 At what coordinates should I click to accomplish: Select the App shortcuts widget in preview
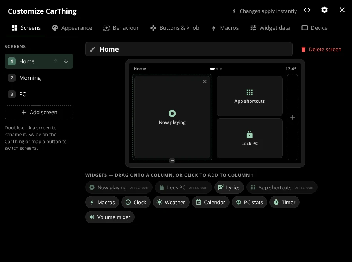pyautogui.click(x=250, y=96)
